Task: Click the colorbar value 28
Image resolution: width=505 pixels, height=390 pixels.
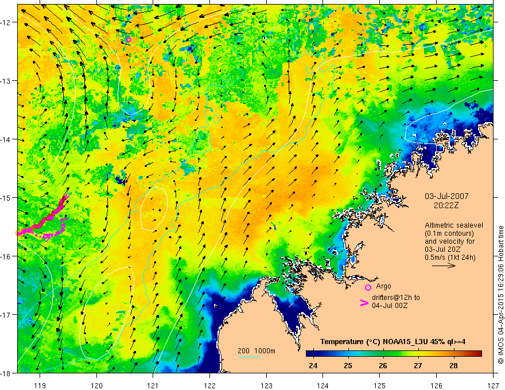Action: [x=453, y=366]
